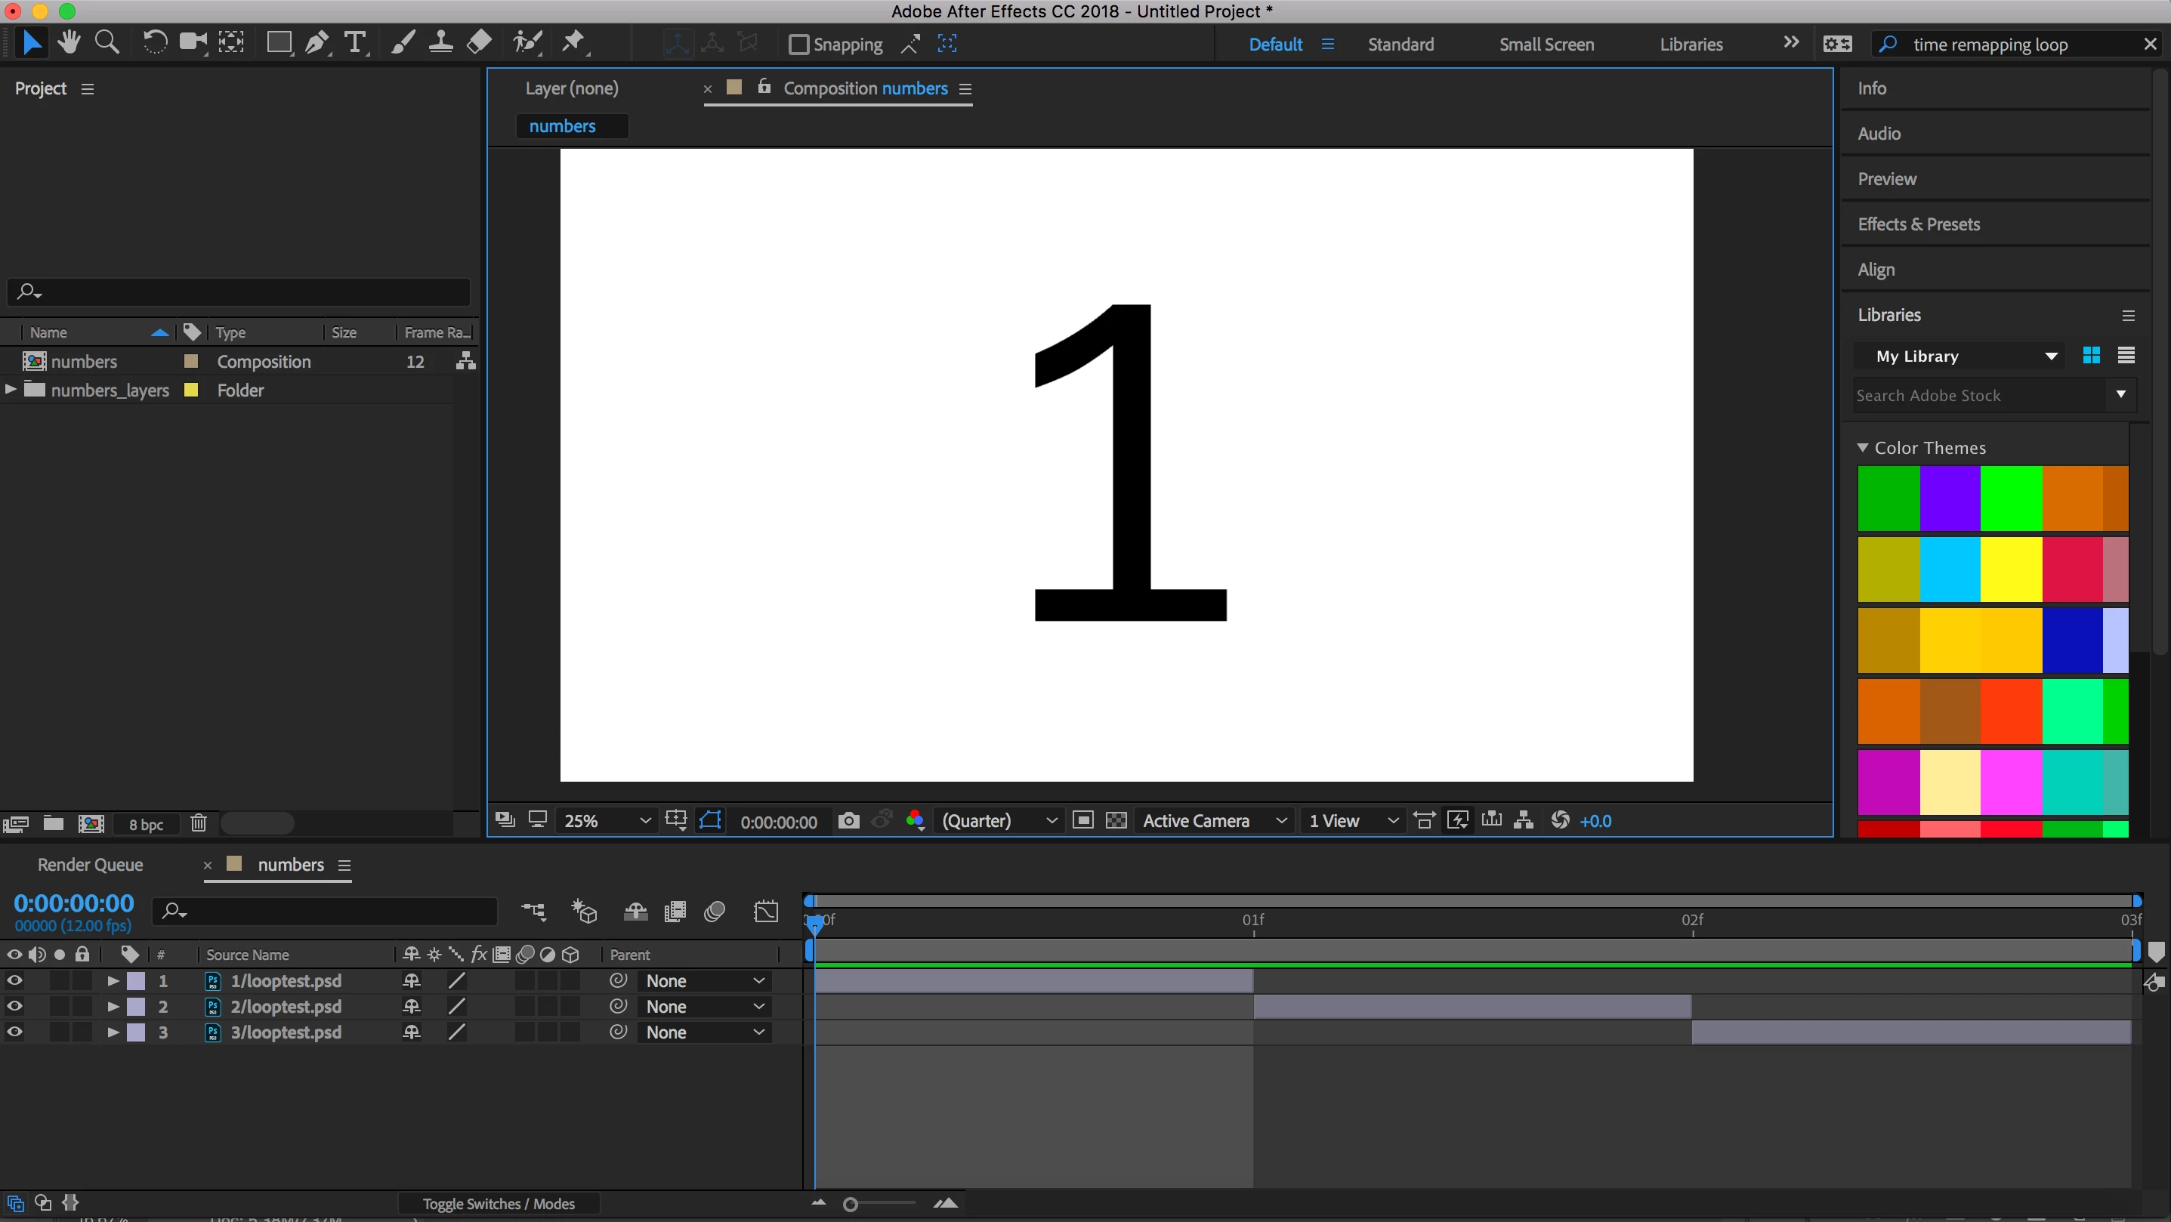Open the Effects & Presets panel
The width and height of the screenshot is (2171, 1222).
coord(1918,224)
